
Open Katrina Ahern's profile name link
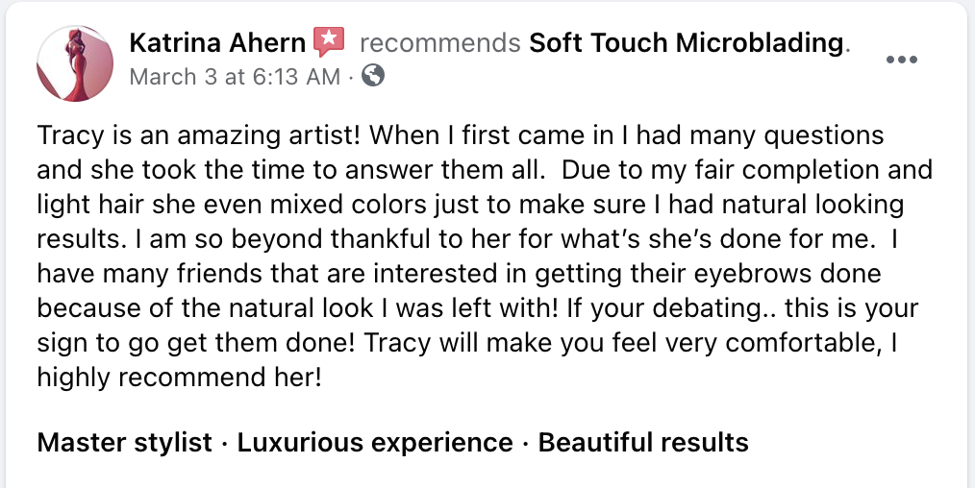point(216,43)
